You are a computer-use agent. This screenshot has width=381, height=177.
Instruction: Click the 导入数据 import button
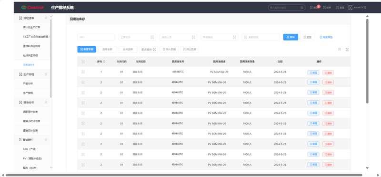click(x=169, y=50)
